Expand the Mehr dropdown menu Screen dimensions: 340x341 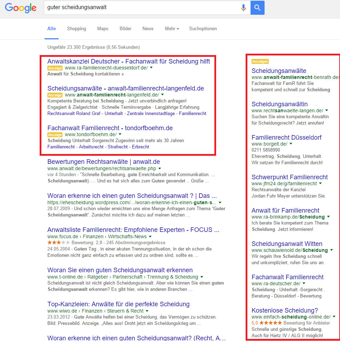pyautogui.click(x=172, y=29)
